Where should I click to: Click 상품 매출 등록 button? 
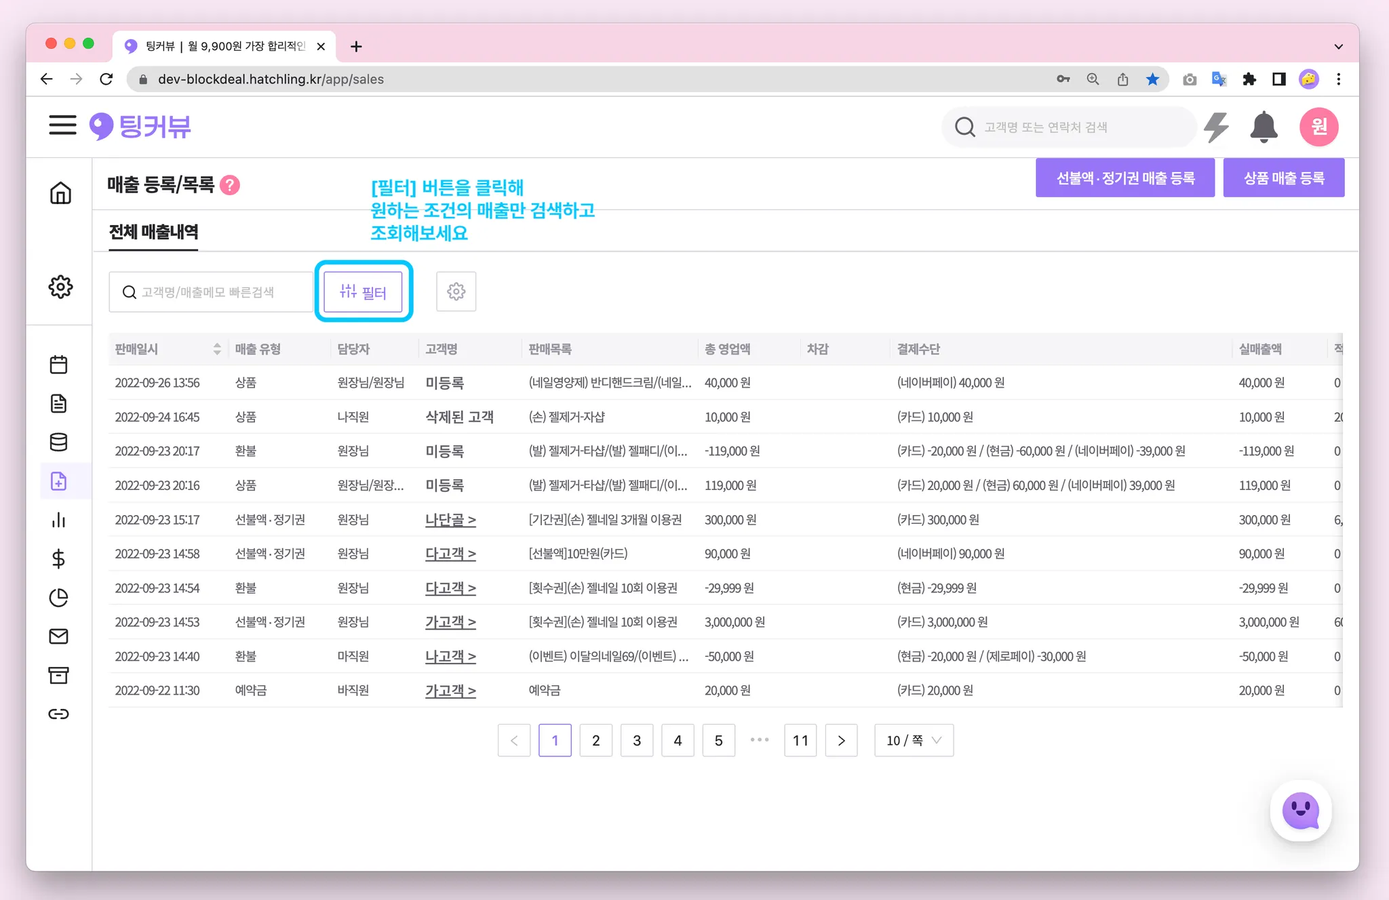point(1283,178)
